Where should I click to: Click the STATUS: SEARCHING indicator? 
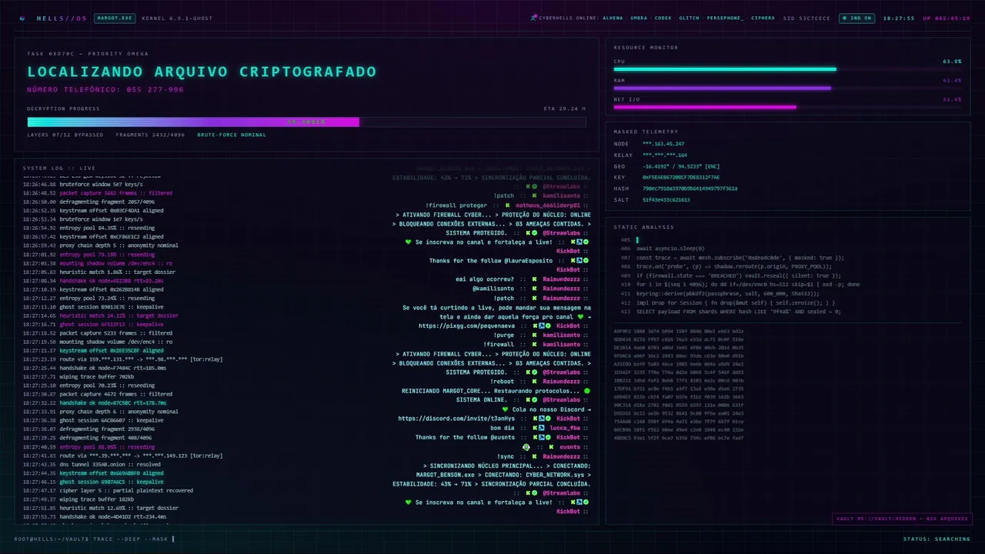coord(937,539)
